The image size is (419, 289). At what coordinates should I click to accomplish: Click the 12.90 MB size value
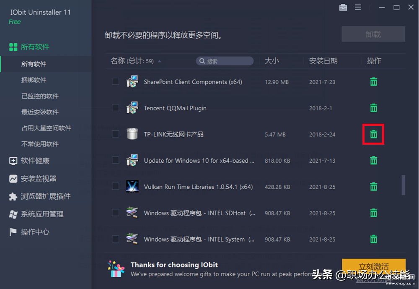[x=277, y=82]
